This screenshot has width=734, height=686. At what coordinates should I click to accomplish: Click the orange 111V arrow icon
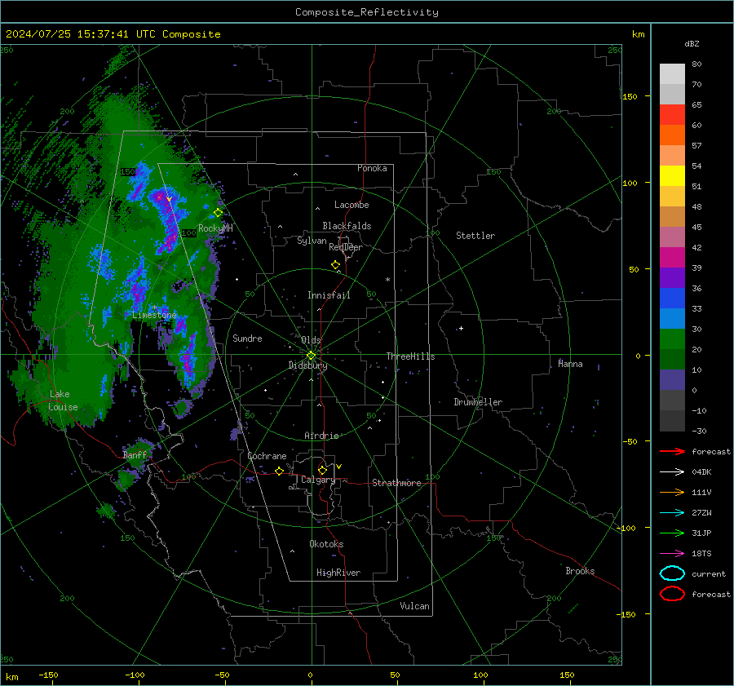coord(672,492)
